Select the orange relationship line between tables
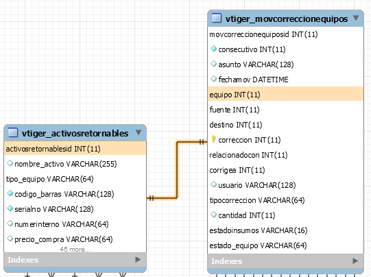This screenshot has height=277, width=371. tap(177, 170)
